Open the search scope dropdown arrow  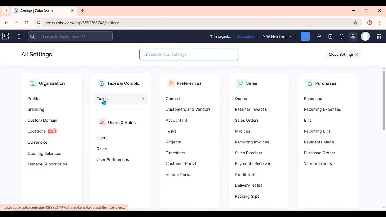tap(37, 36)
